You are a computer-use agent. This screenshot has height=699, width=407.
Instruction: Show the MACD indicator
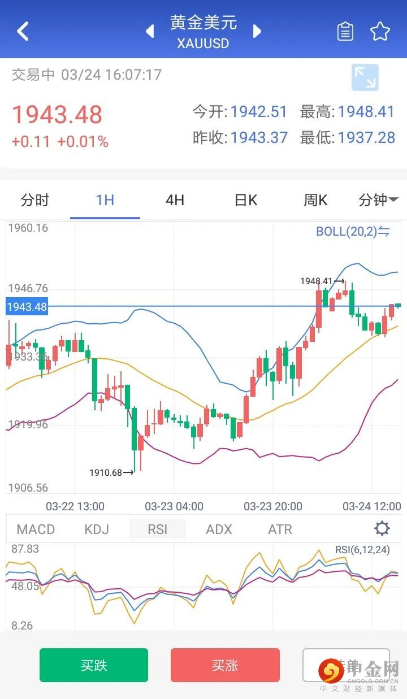coord(36,529)
